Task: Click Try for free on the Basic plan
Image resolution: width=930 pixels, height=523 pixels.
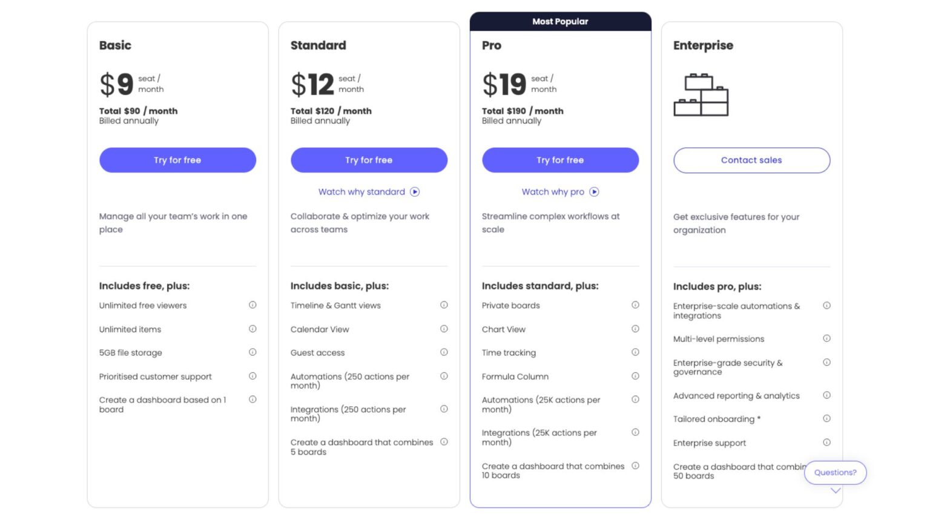Action: tap(177, 160)
